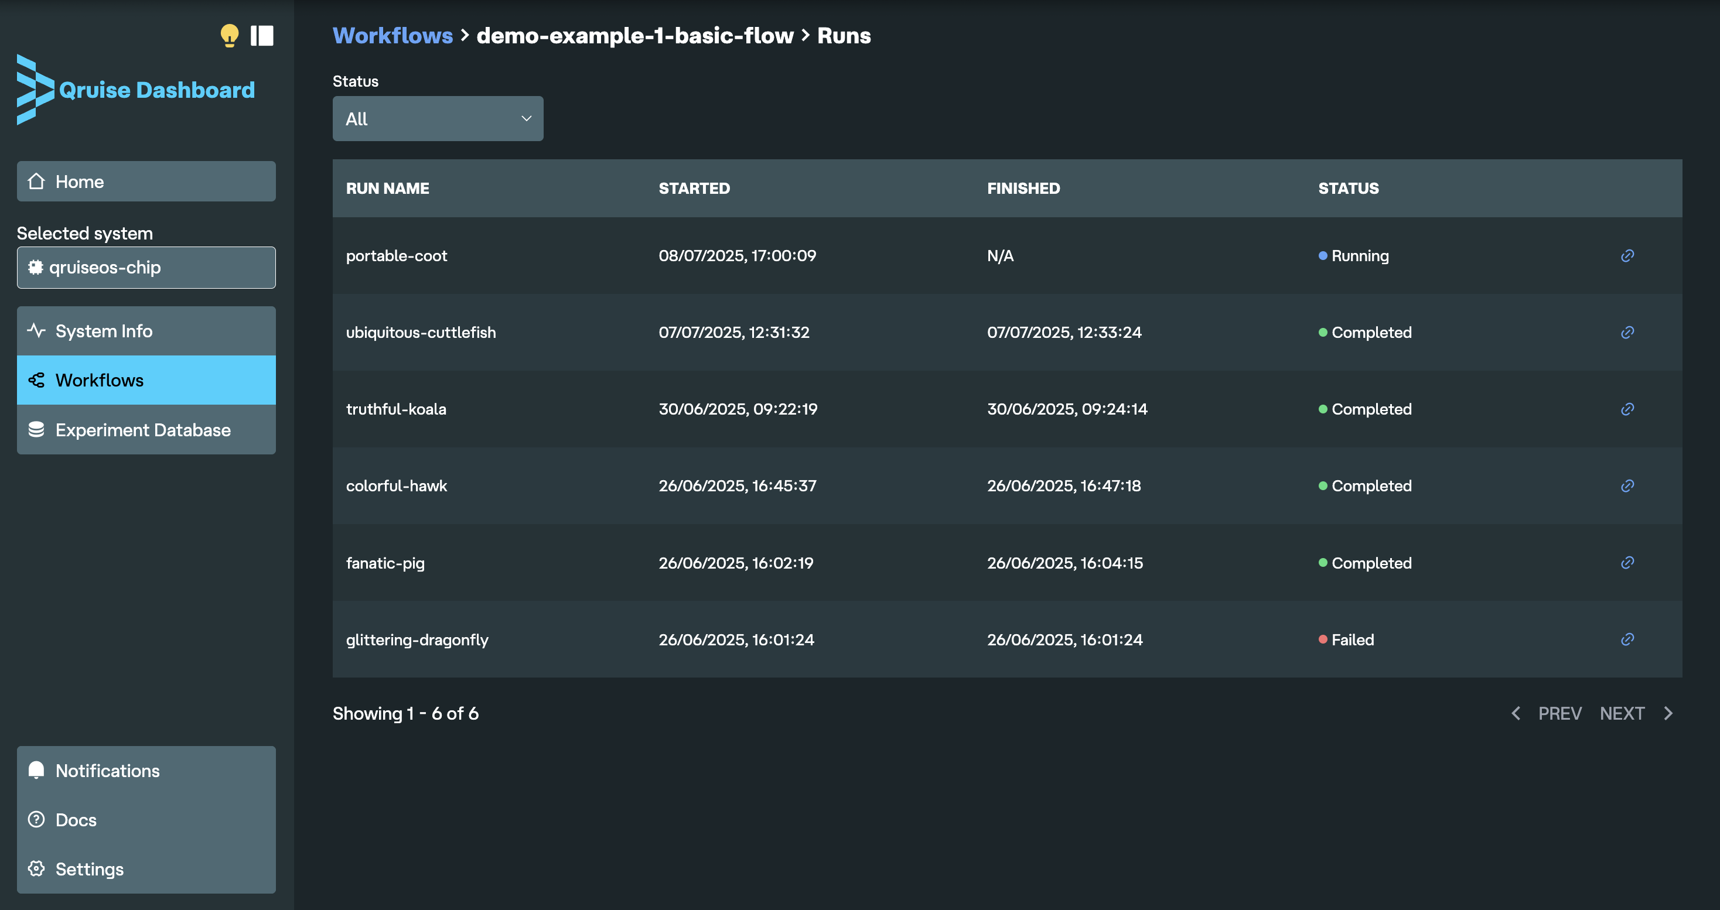Open link icon for glittering-dragonfly run
This screenshot has height=910, width=1720.
click(1627, 639)
